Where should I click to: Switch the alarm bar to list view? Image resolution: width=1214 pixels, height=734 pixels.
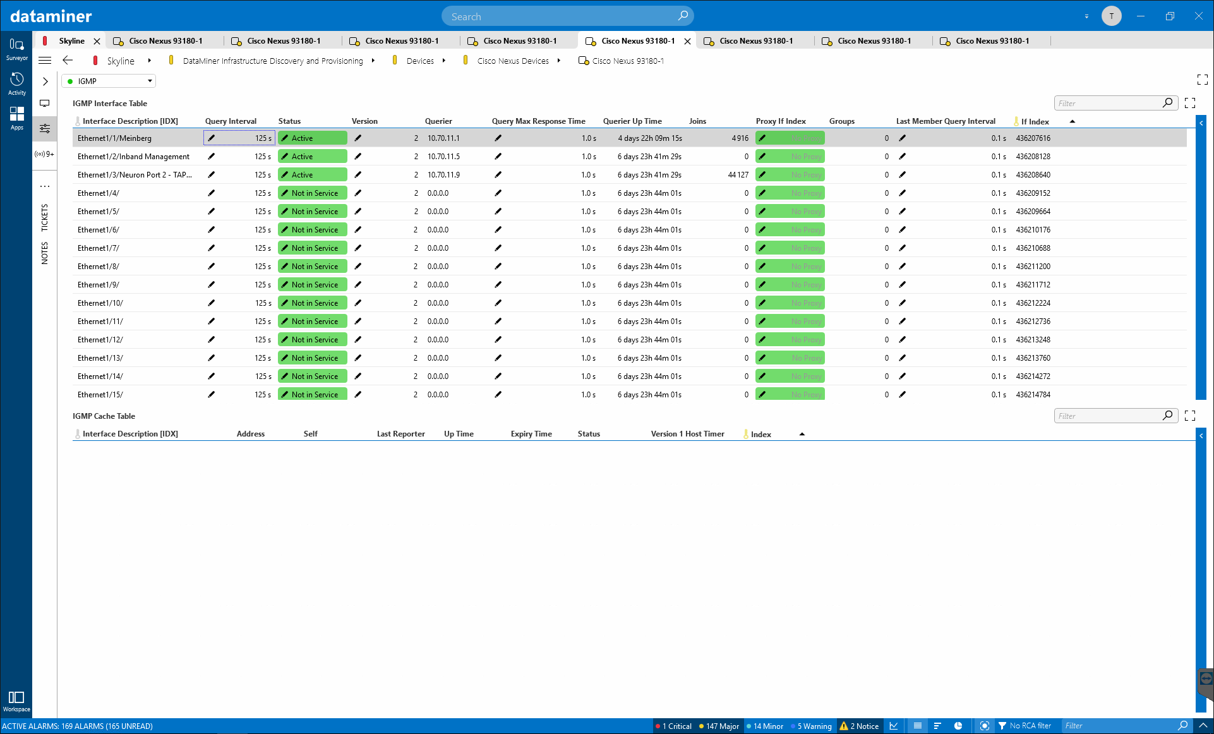tap(918, 726)
